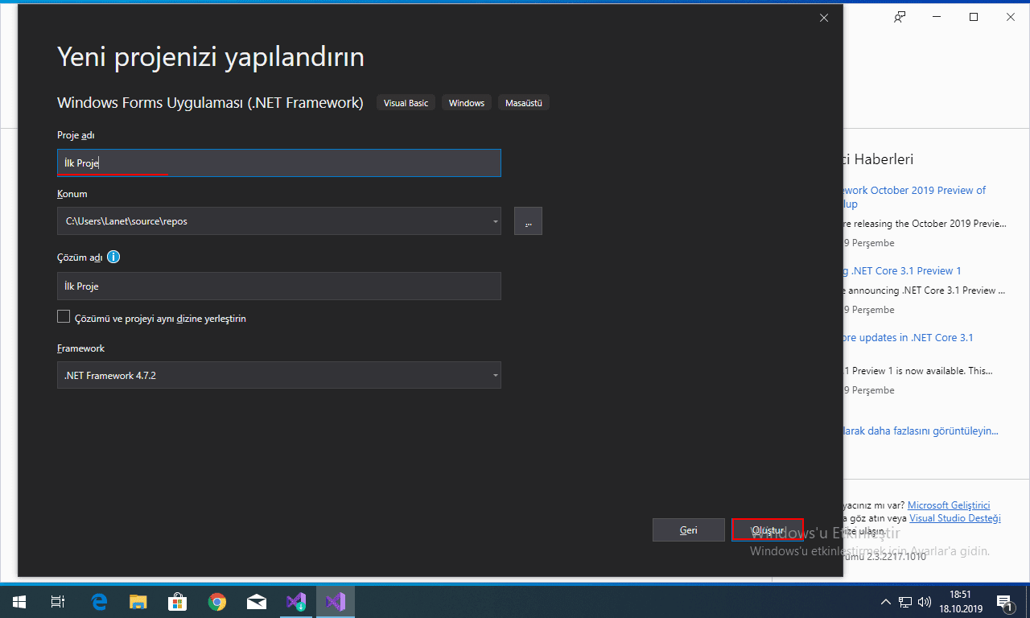This screenshot has height=618, width=1030.
Task: Open the notification center icon
Action: tap(1004, 601)
